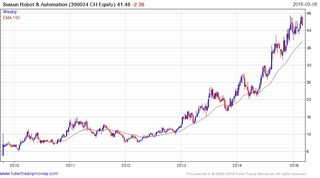This screenshot has height=178, width=320.
Task: Click the 40 price axis label
Action: (309, 31)
